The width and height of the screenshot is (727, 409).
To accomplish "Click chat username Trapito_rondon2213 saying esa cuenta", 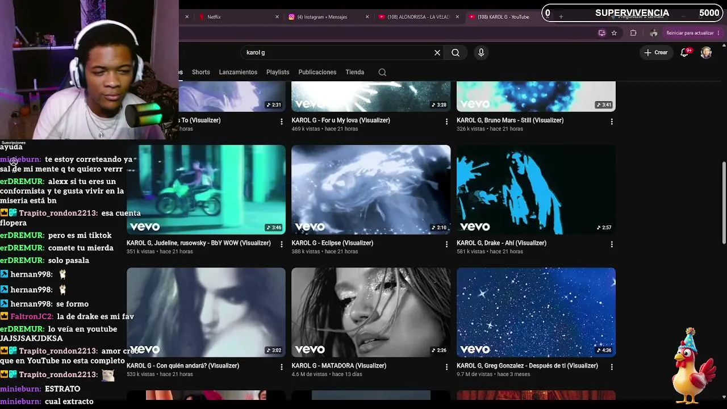I will [59, 213].
